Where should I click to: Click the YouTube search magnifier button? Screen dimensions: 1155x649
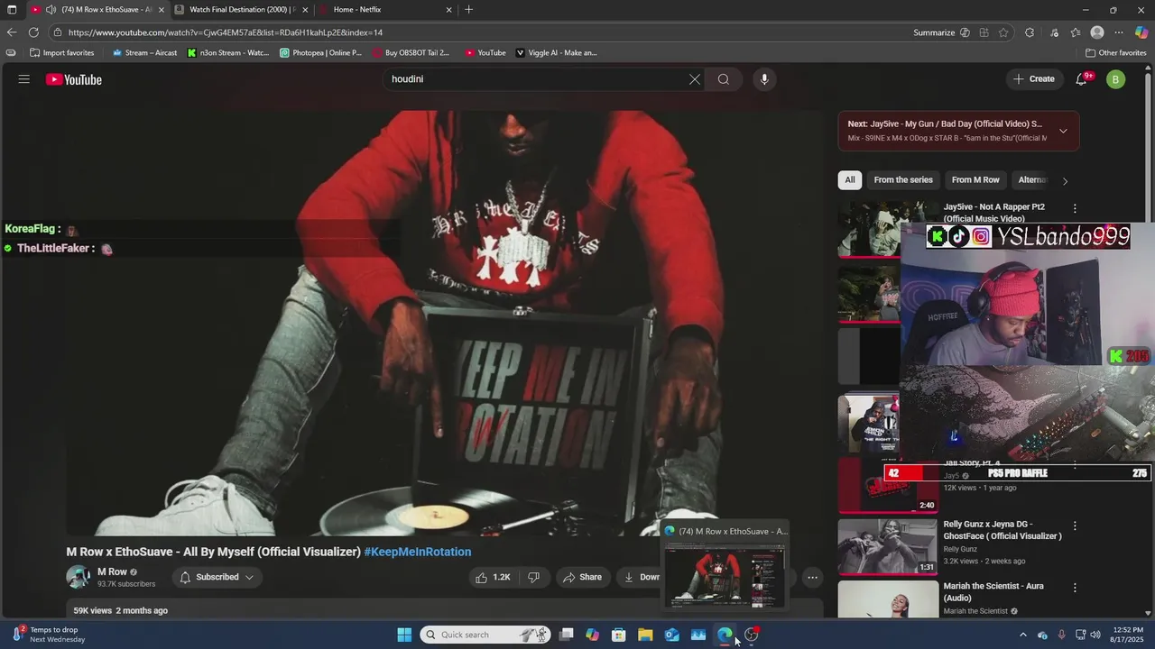(x=724, y=79)
